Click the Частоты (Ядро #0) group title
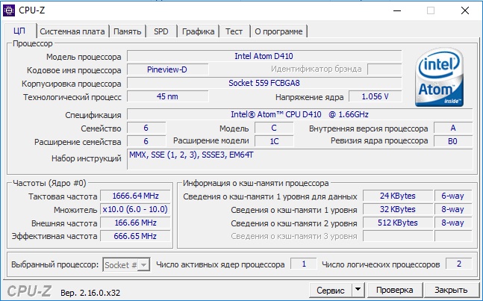The width and height of the screenshot is (483, 301). pos(49,183)
